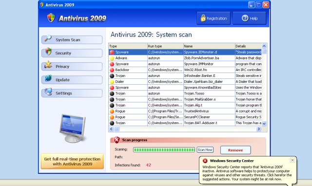Viewport: 312px width, 186px height.
Task: Click Get full real-time protection banner
Action: (72, 161)
